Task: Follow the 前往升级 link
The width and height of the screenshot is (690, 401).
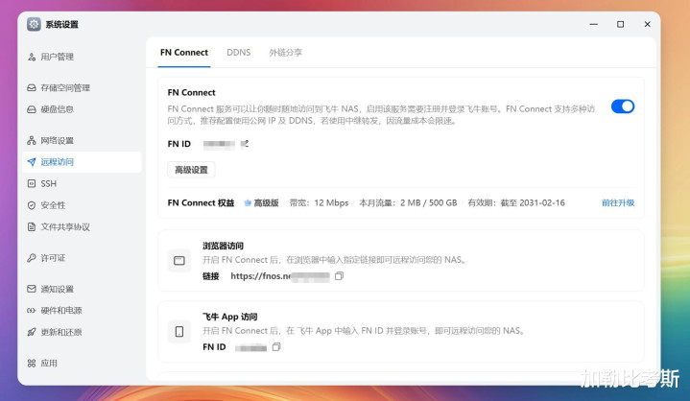Action: [x=618, y=202]
